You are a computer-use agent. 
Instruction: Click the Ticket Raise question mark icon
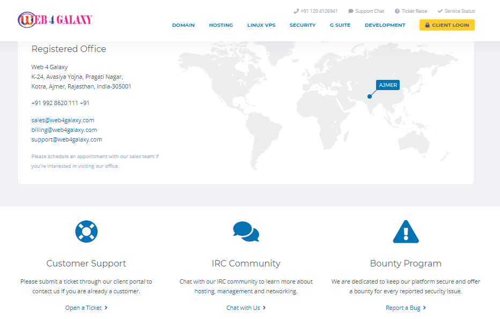tap(398, 11)
